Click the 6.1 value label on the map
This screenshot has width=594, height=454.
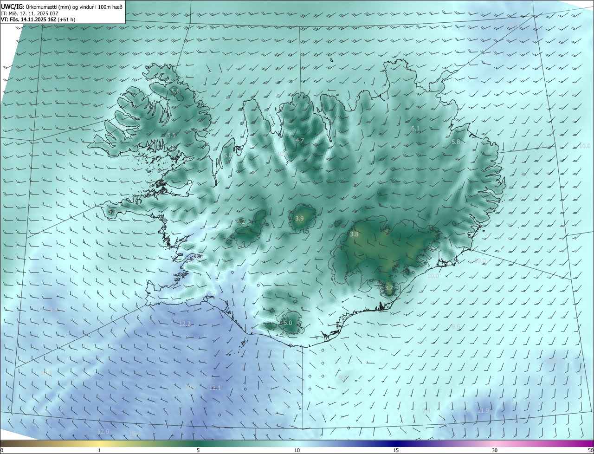pos(415,128)
